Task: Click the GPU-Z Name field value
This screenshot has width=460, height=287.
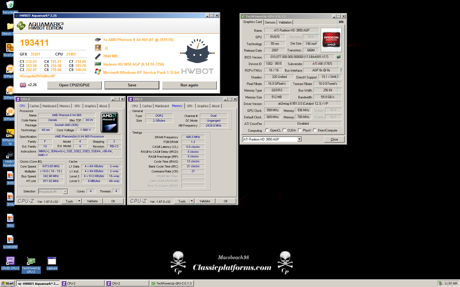Action: (x=292, y=30)
